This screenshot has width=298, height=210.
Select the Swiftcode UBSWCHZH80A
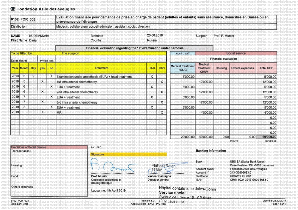241,176
